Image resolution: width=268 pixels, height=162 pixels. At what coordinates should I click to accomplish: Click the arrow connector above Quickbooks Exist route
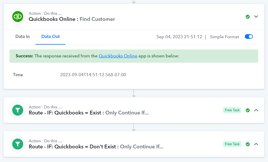(134, 93)
